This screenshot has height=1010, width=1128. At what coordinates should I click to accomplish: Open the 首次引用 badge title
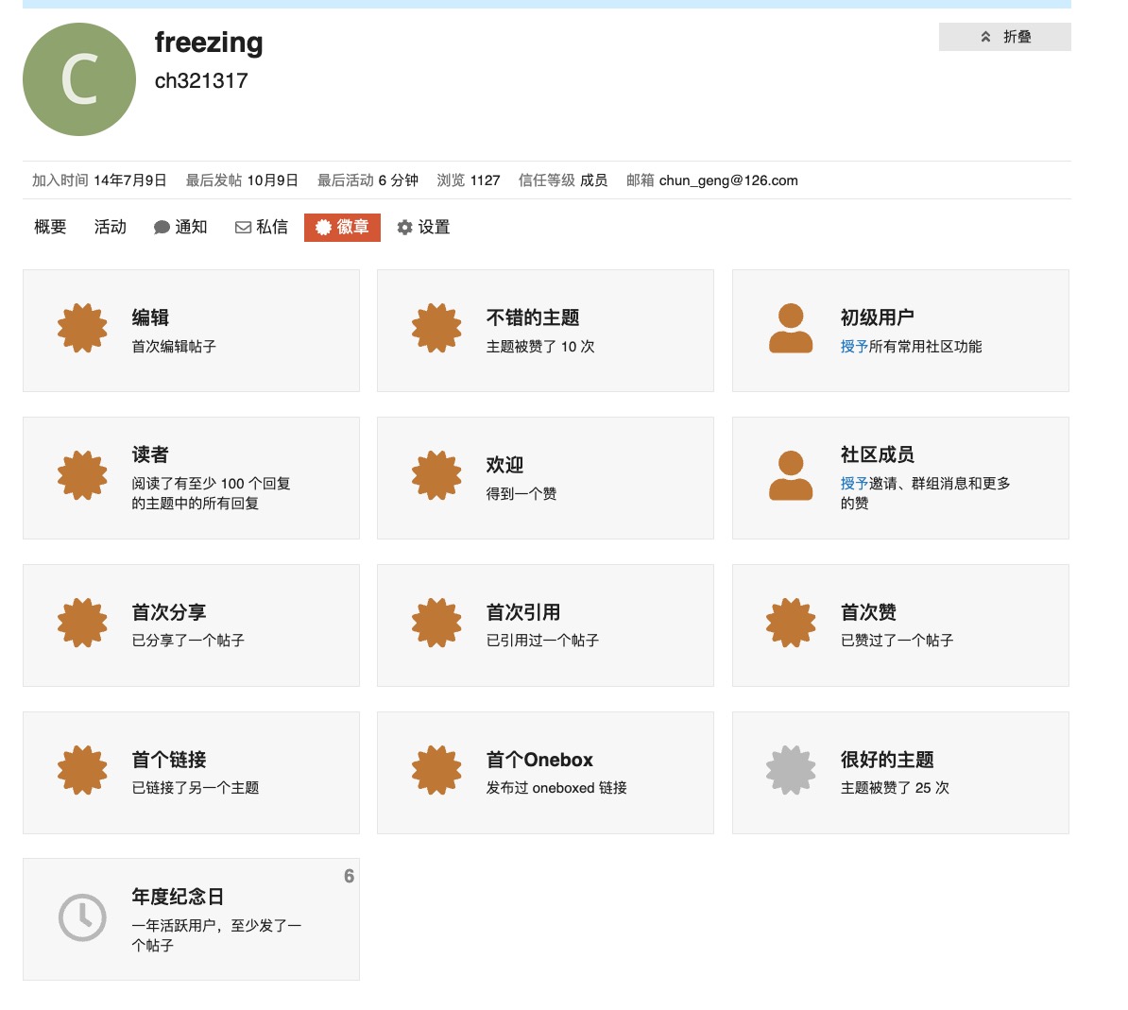click(523, 612)
